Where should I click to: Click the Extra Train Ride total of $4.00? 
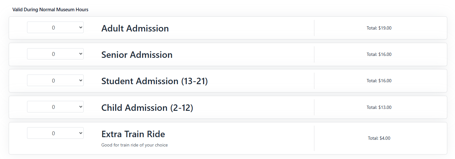tap(379, 138)
